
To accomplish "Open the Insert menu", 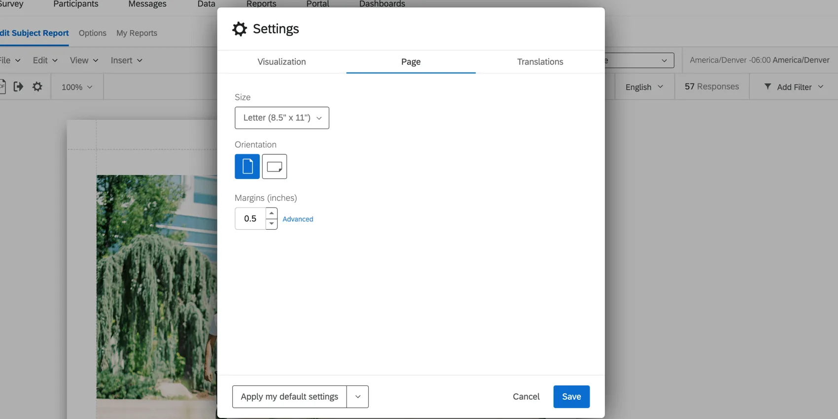I will click(x=127, y=60).
